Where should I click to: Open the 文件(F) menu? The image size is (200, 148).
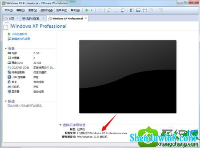tap(8, 10)
